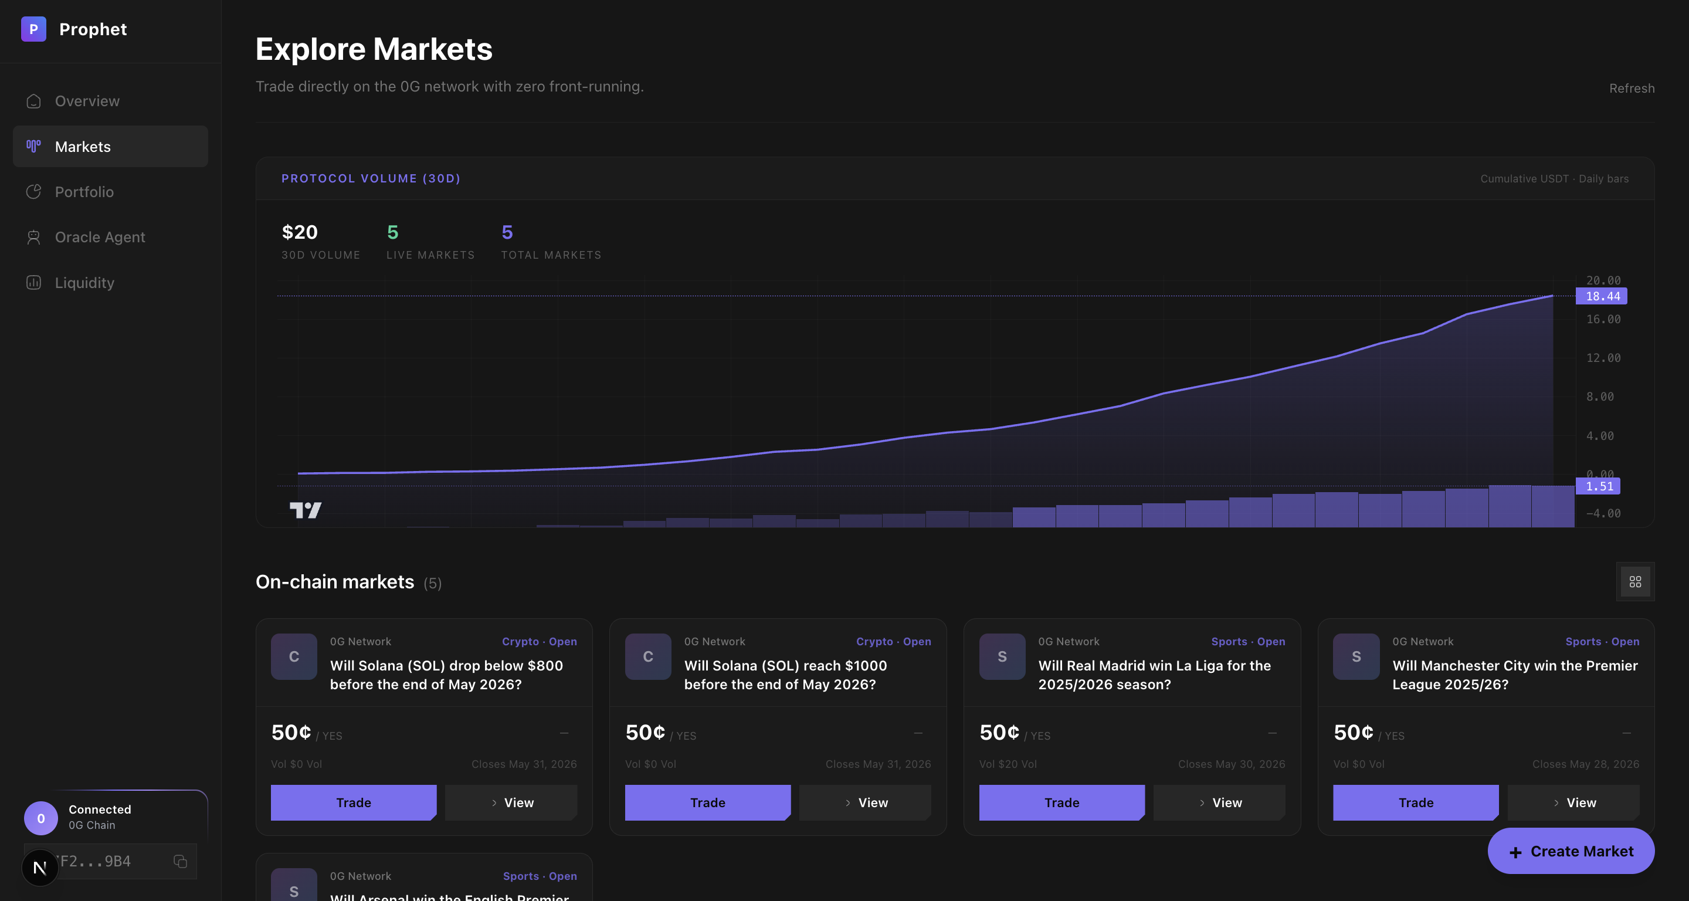Click the connected wallet avatar circle

tap(40, 818)
